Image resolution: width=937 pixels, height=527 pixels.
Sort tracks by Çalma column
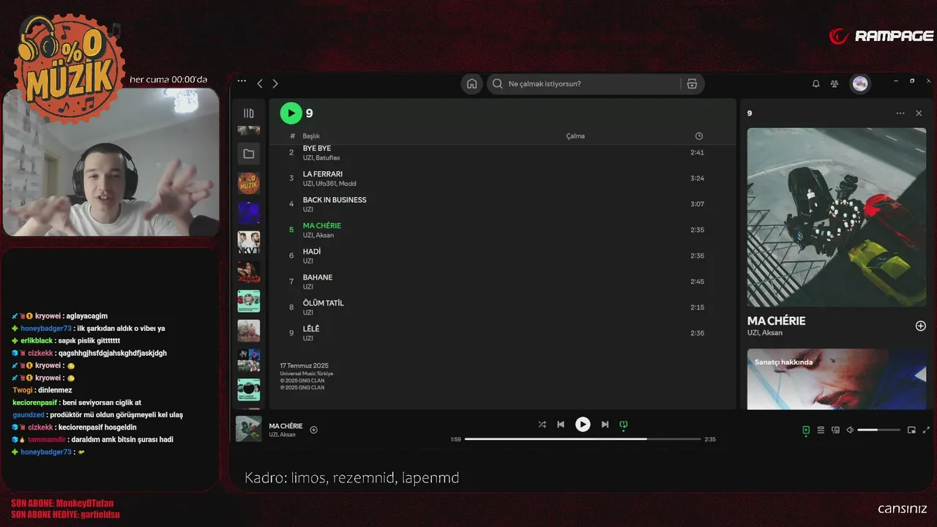(575, 136)
